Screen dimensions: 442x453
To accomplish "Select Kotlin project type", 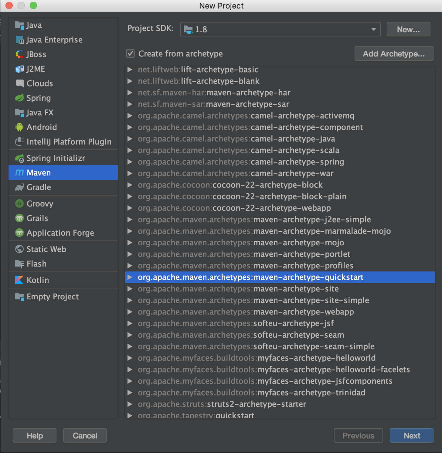I will coord(63,280).
